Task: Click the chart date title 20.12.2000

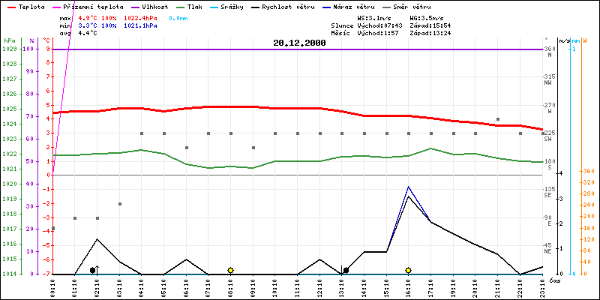Action: (x=299, y=43)
